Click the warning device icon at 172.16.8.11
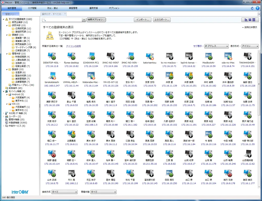262x201 pixels. pos(71,134)
